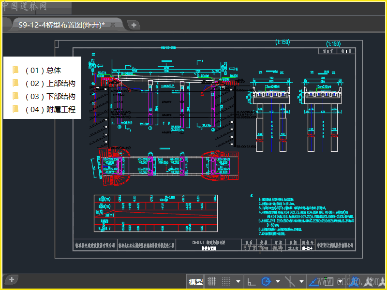Open polar tracking angle dropdown

tap(278, 281)
